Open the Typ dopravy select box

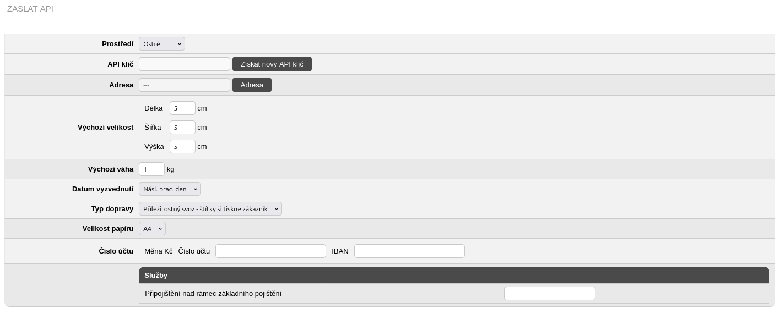point(210,209)
